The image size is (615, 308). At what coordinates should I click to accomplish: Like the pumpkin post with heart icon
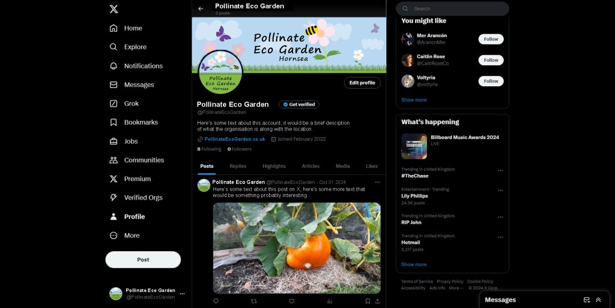pyautogui.click(x=291, y=301)
